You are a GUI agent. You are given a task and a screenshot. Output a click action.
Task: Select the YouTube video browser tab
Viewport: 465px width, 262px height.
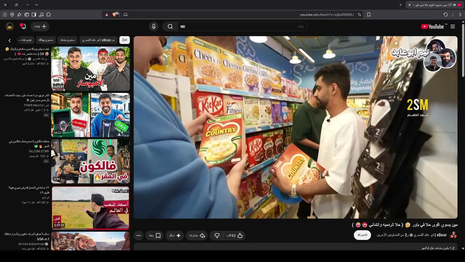click(x=435, y=5)
